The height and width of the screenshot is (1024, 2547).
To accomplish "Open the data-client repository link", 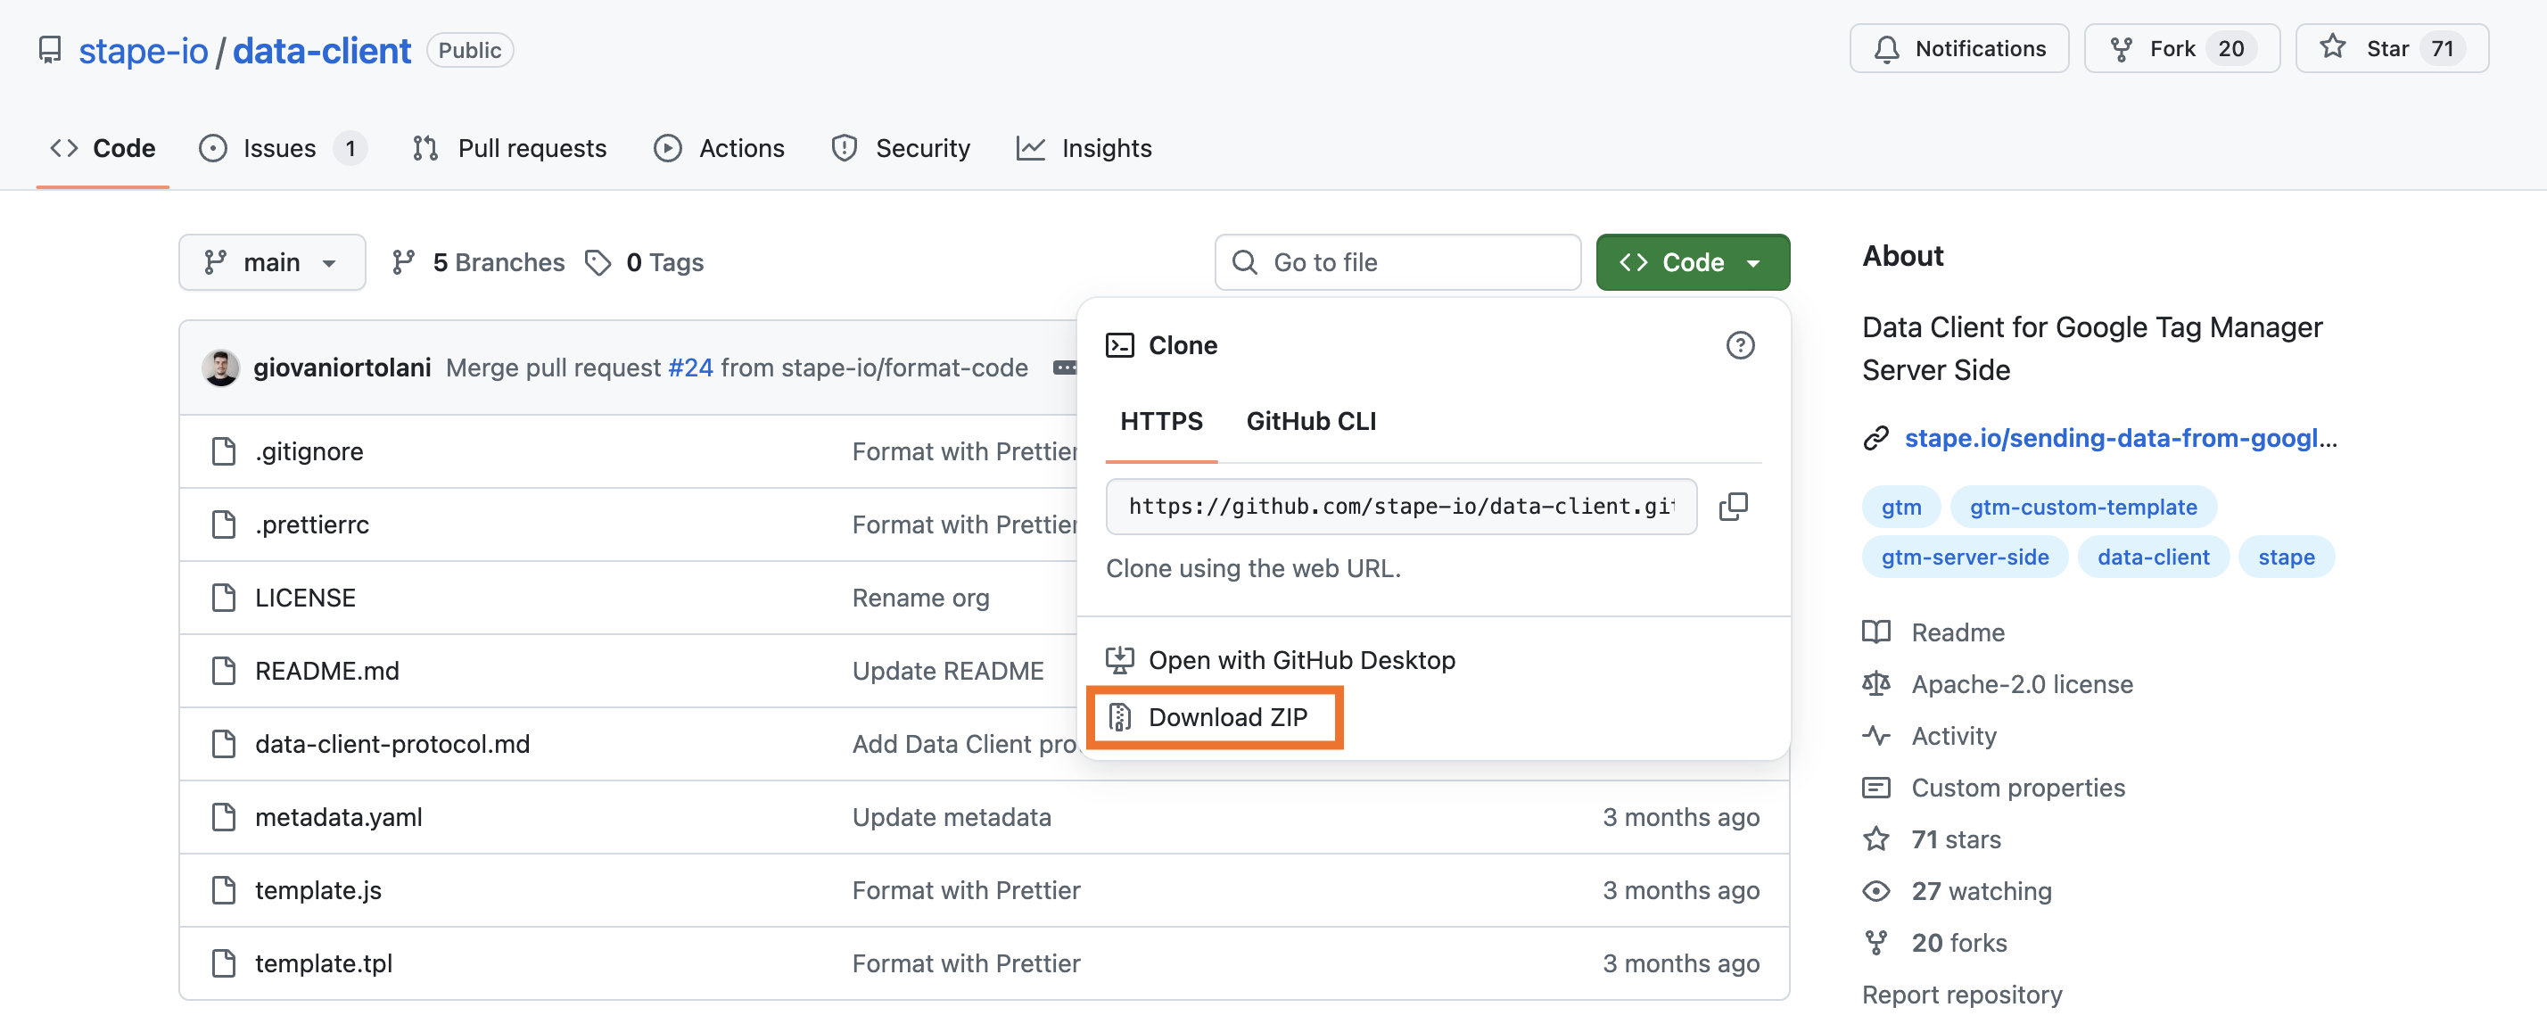I will (321, 51).
